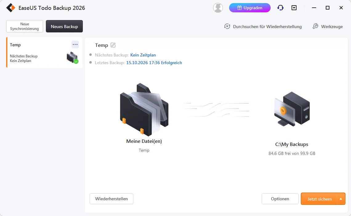
Task: Open the Werkzeuge tools menu
Action: pyautogui.click(x=328, y=27)
